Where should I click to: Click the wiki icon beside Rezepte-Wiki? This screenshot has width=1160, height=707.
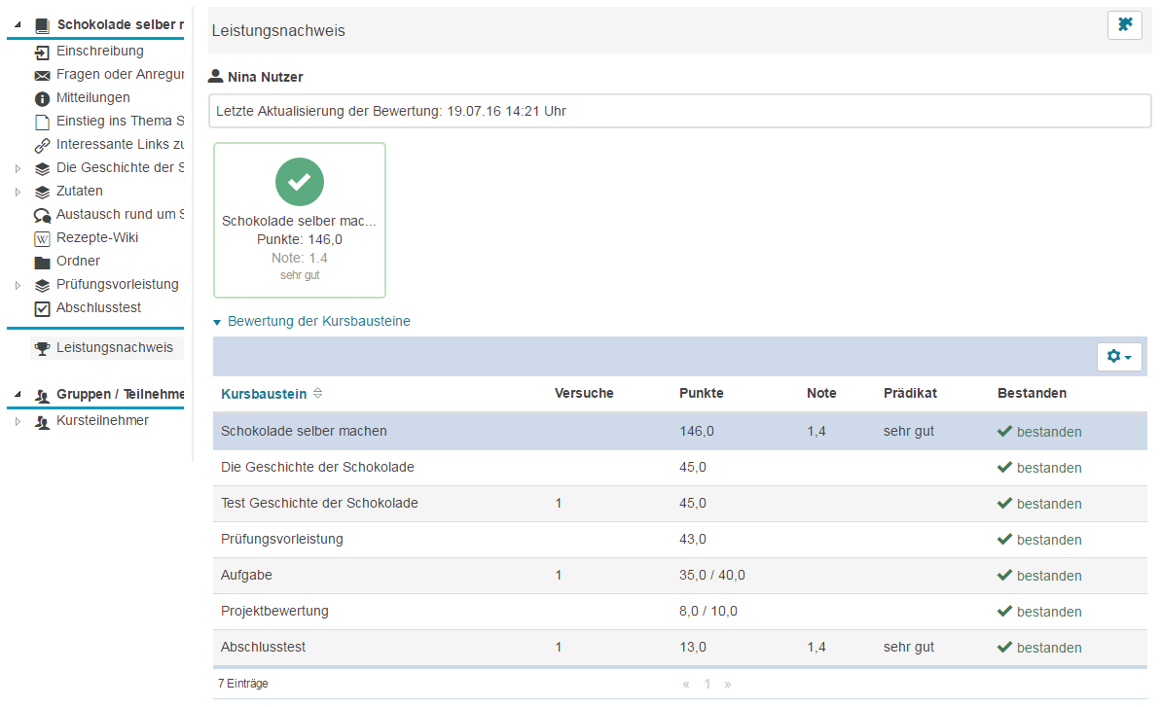click(x=42, y=238)
